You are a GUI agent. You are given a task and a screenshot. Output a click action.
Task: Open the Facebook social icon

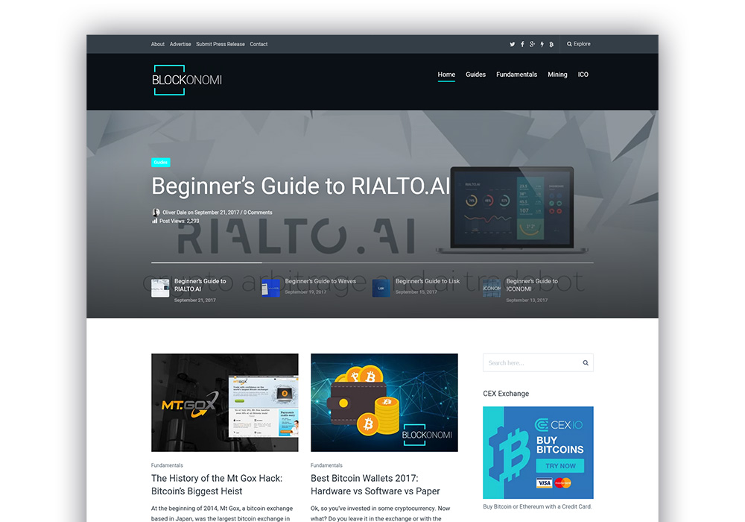[522, 44]
